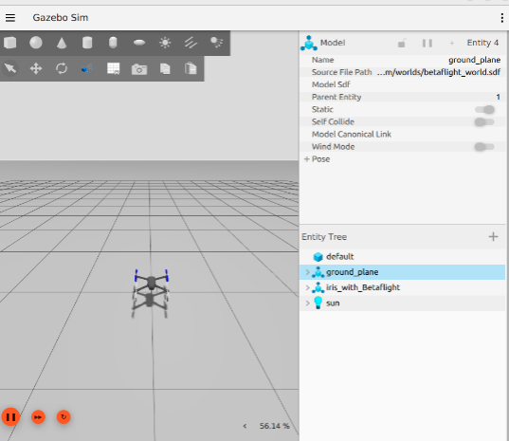Screen dimensions: 509x441
Task: Open the three-dot plugins menu
Action: (502, 18)
